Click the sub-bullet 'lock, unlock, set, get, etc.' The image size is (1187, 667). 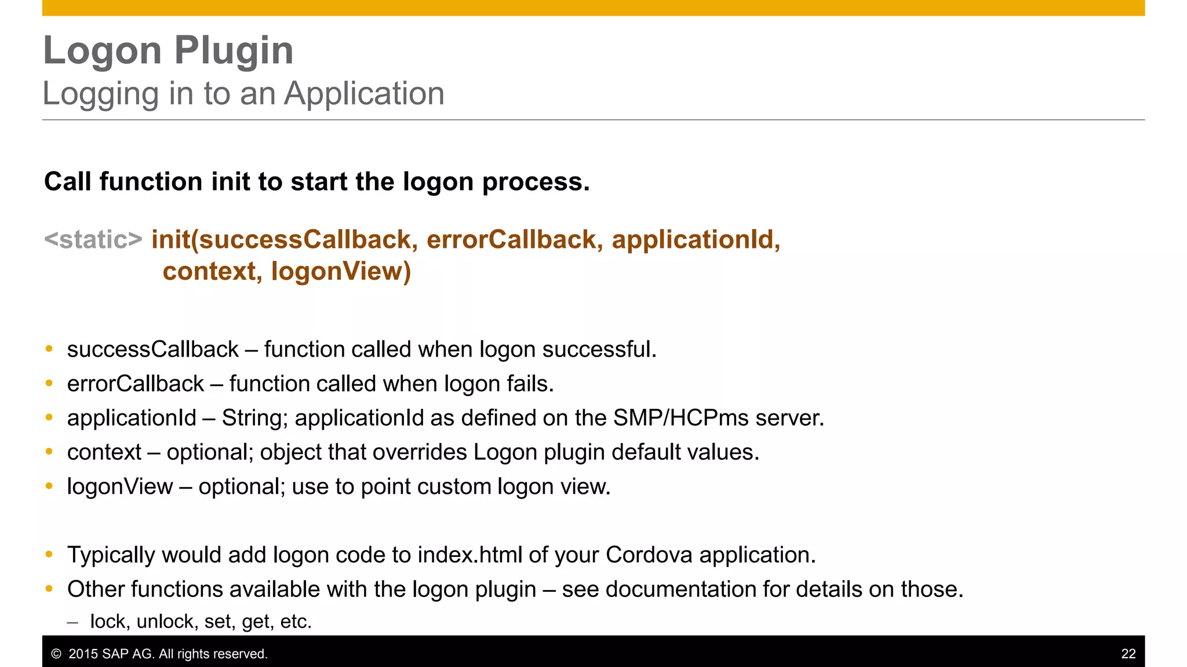(201, 622)
